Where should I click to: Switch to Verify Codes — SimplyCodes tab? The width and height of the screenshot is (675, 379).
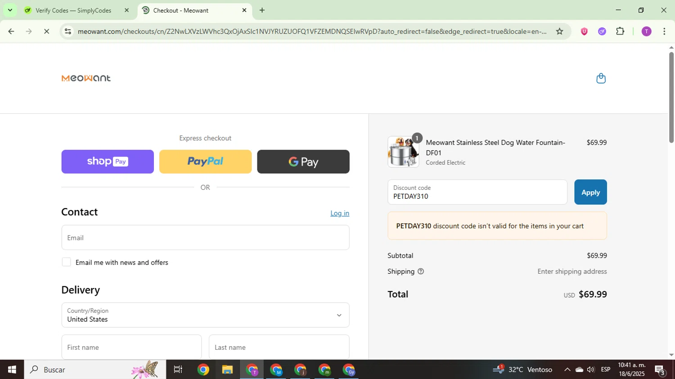(x=73, y=10)
